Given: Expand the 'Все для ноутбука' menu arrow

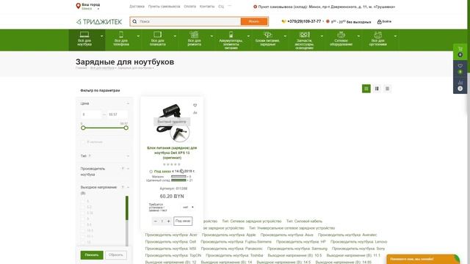Looking at the screenshot, I should coord(101,36).
